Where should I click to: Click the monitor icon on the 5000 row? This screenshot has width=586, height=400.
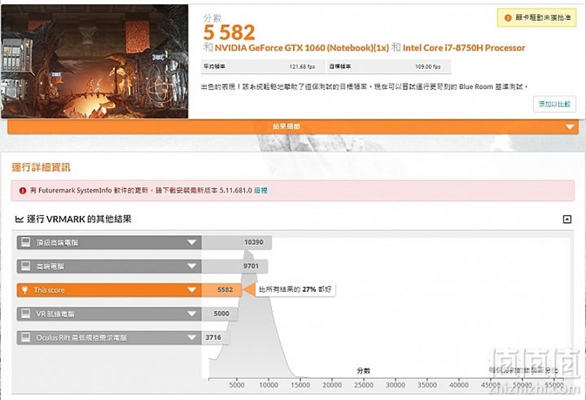[x=25, y=314]
